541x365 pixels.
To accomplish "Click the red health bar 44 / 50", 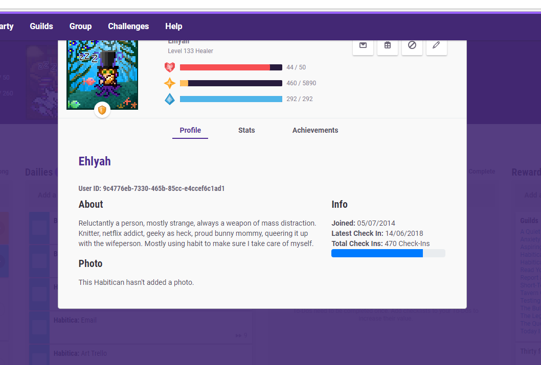I will coord(231,67).
